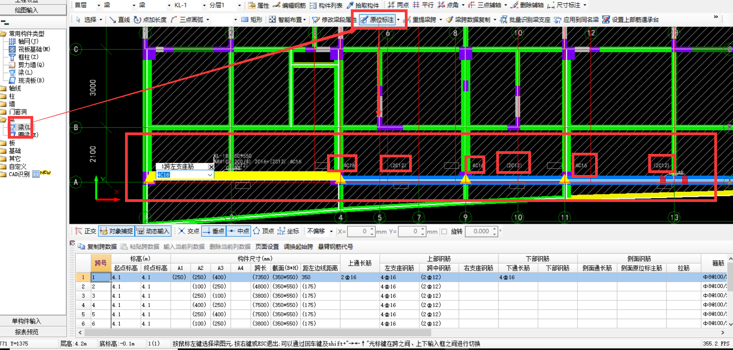The height and width of the screenshot is (350, 733).
Task: Open the 构件列表 component list
Action: pyautogui.click(x=326, y=5)
